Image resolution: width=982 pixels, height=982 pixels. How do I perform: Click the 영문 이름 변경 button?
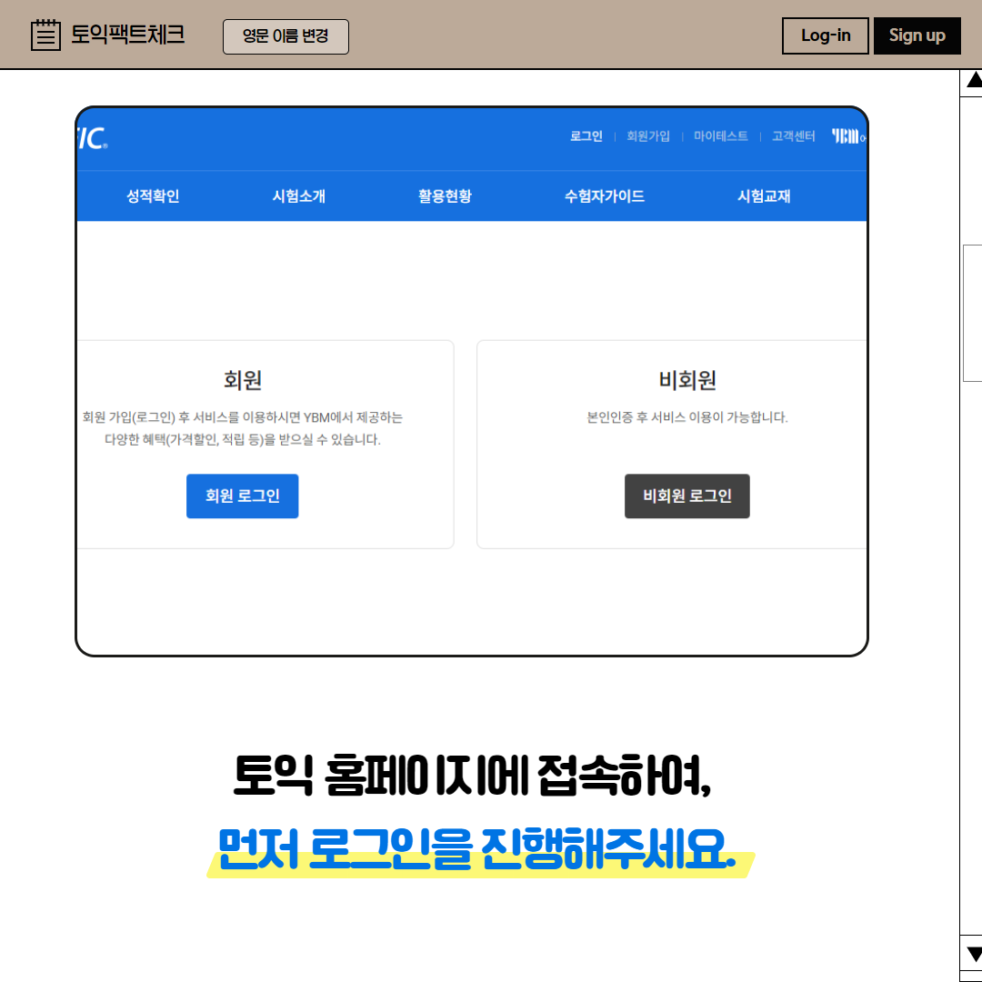(286, 36)
